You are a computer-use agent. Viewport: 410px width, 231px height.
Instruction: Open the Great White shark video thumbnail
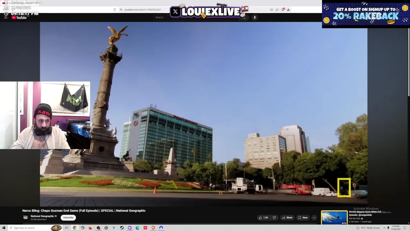334,218
